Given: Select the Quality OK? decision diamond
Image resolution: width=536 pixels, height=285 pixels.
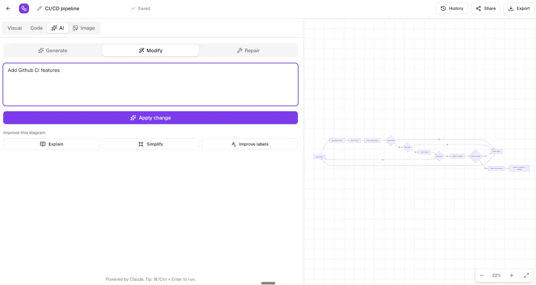Looking at the screenshot, I should click(391, 140).
